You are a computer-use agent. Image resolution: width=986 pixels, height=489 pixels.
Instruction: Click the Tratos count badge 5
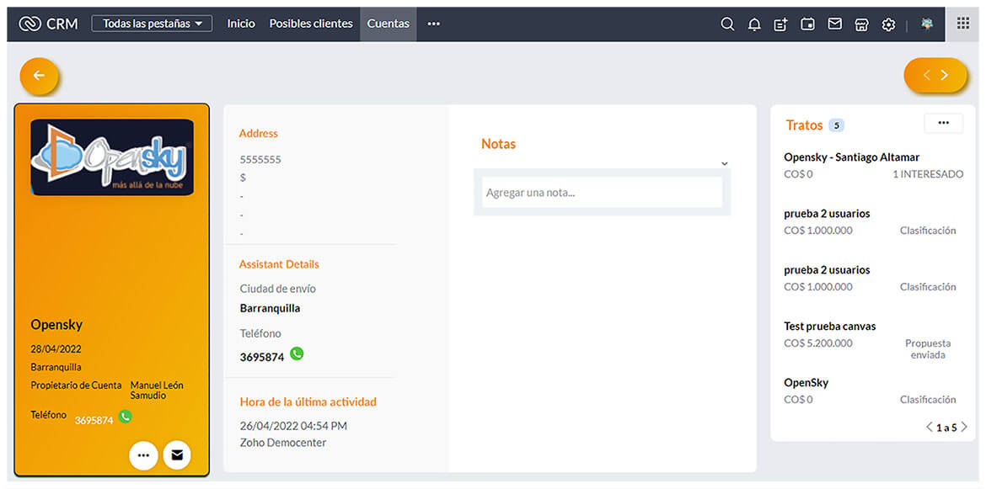click(x=836, y=125)
